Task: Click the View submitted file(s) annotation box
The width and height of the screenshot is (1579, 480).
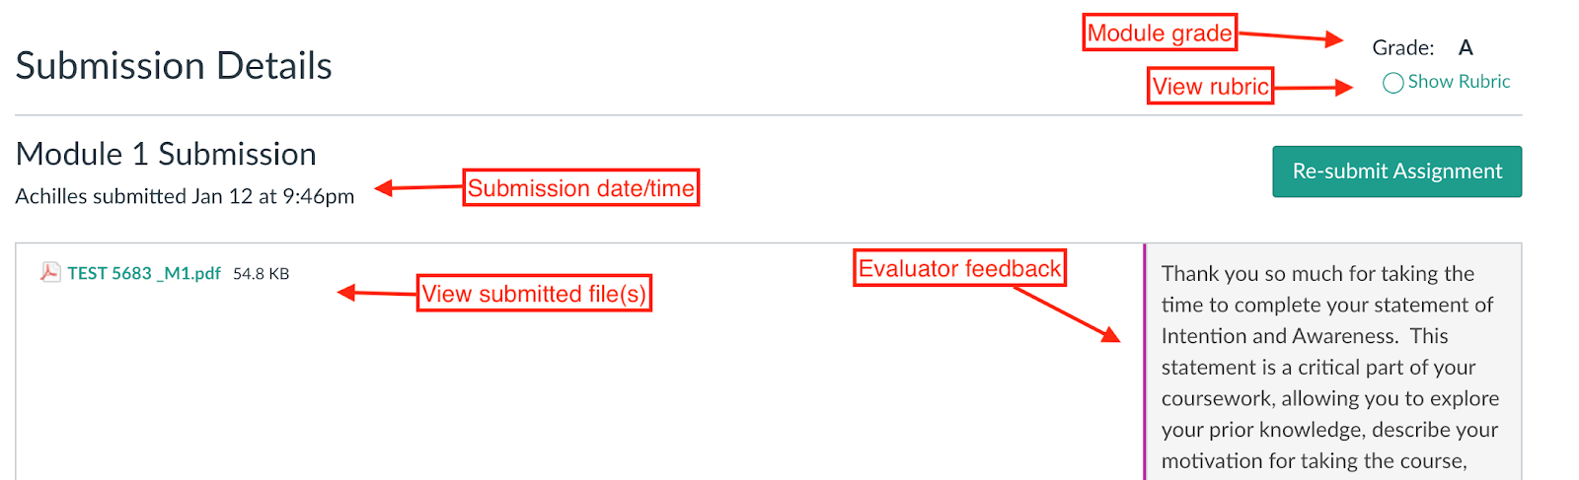Action: point(534,294)
